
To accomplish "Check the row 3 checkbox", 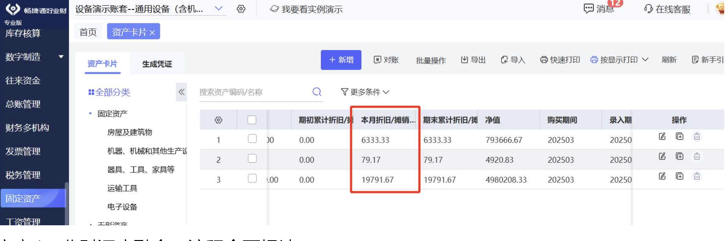I will click(252, 178).
